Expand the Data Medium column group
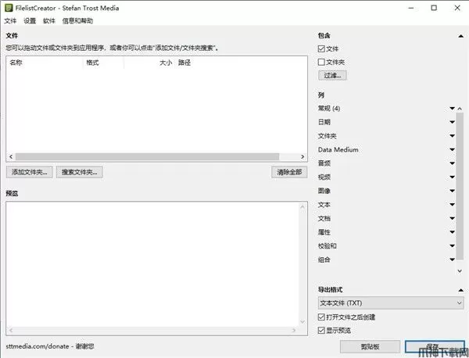This screenshot has height=358, width=469. click(x=452, y=149)
